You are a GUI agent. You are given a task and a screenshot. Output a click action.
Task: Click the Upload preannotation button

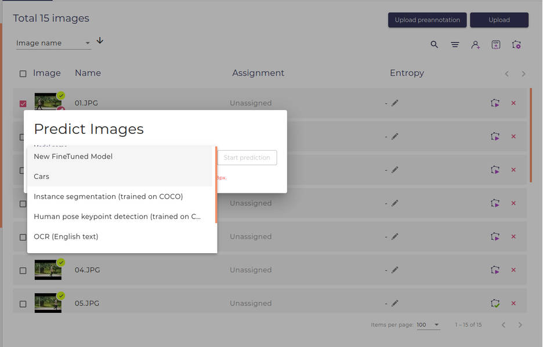point(427,20)
